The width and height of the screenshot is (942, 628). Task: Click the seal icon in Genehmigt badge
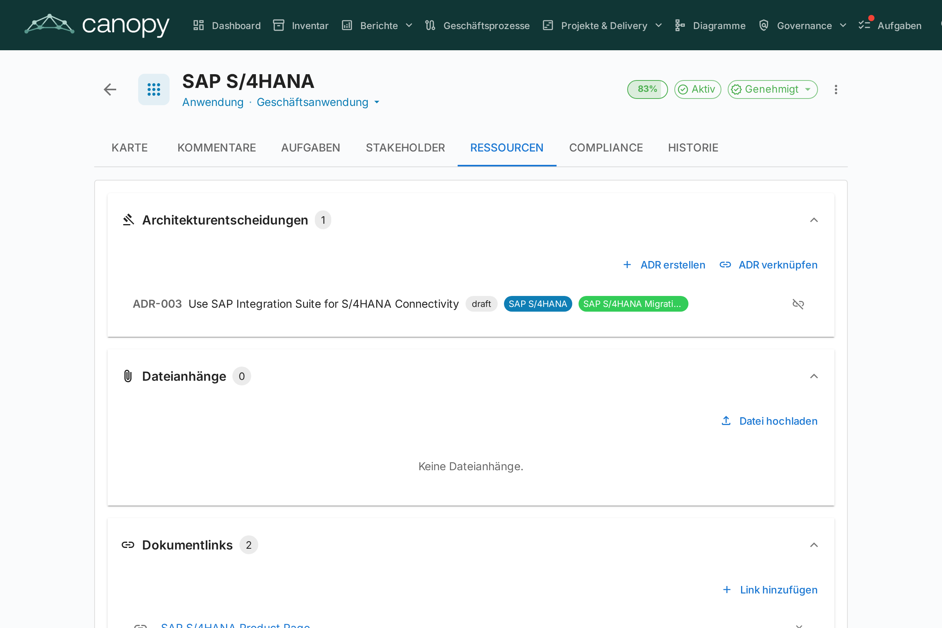(x=737, y=89)
